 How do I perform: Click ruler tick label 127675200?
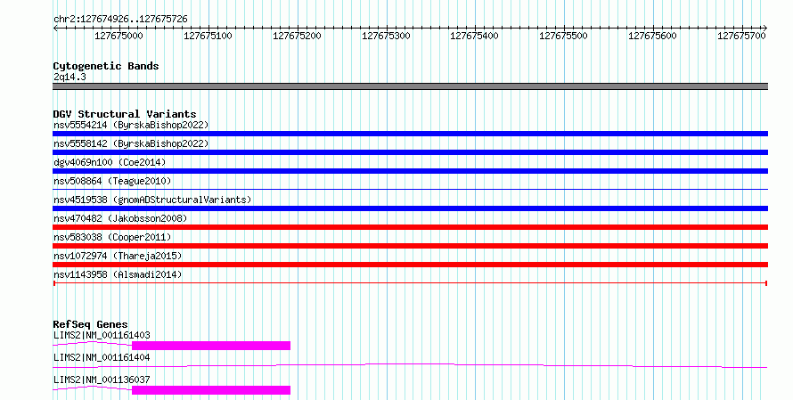(297, 36)
